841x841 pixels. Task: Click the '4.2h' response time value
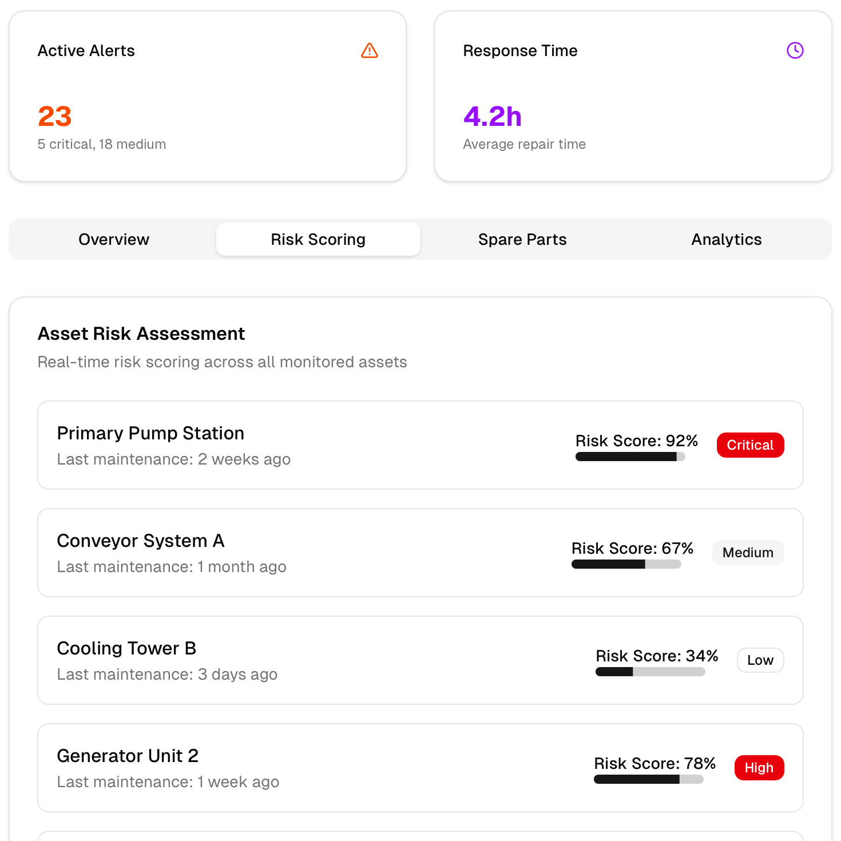coord(493,116)
